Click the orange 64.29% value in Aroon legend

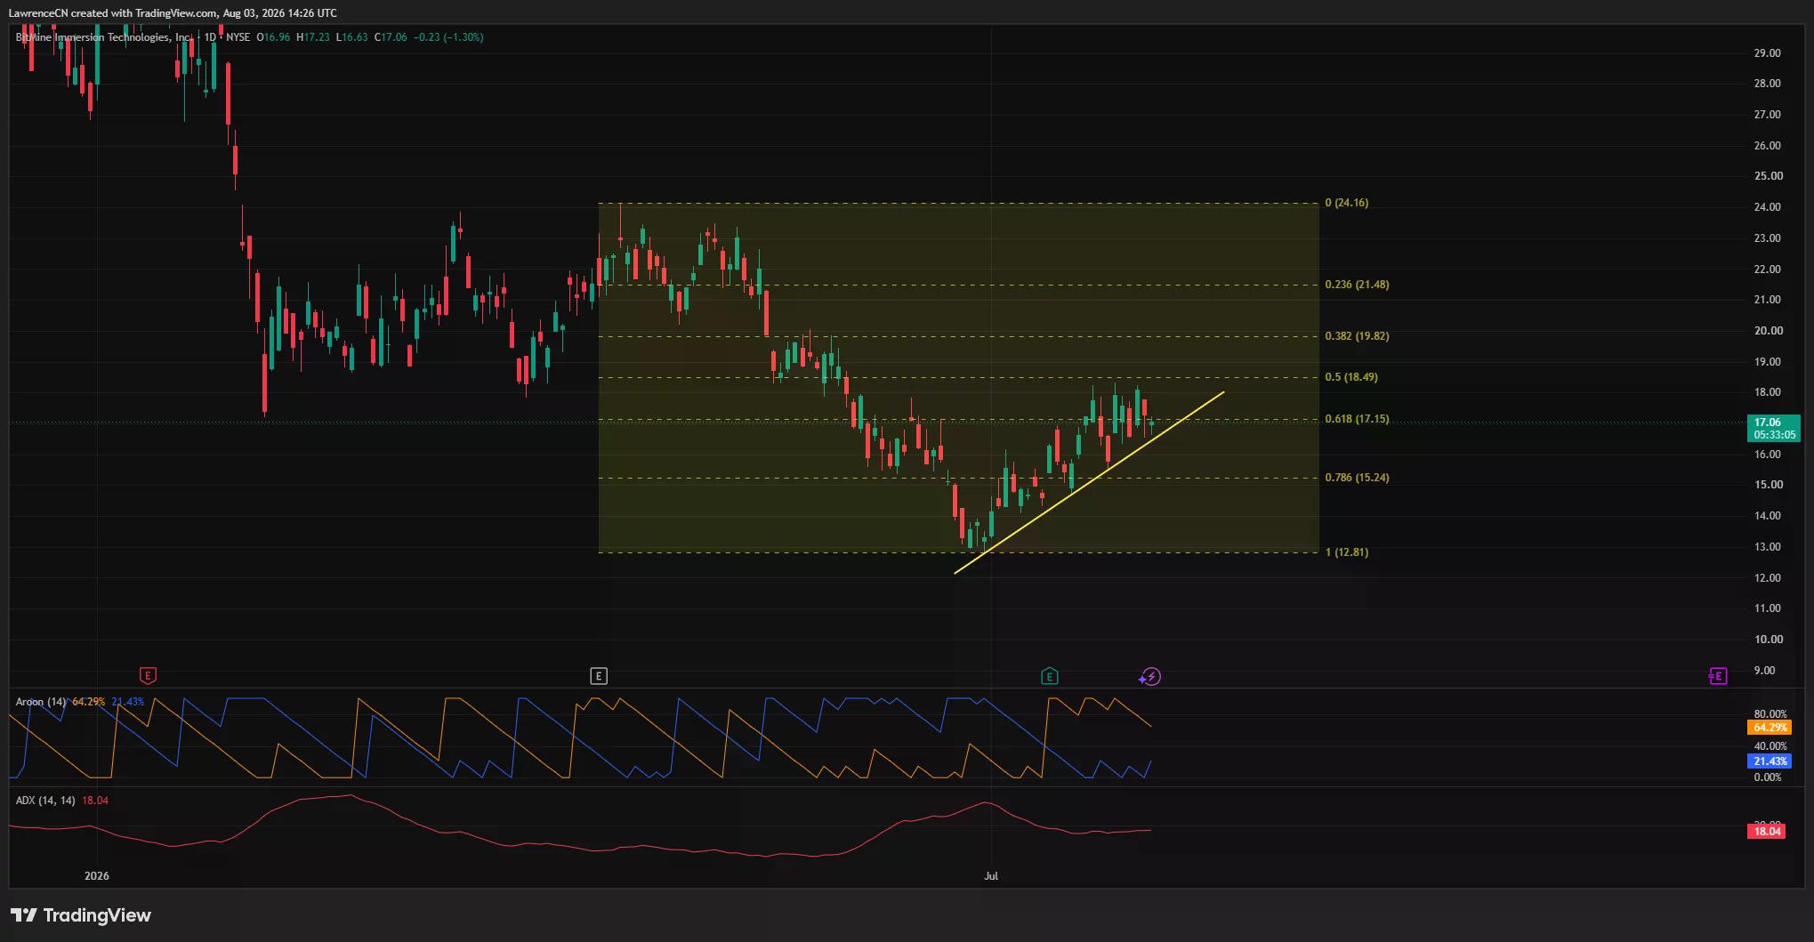[88, 702]
